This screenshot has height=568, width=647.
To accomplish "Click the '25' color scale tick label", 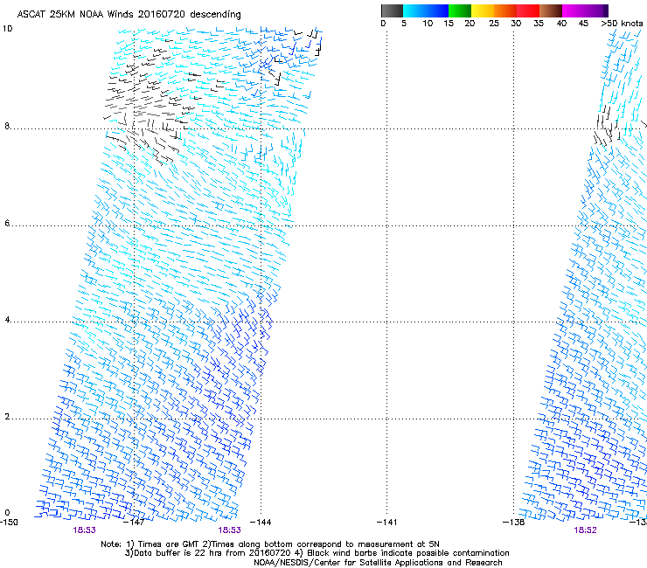I will (494, 24).
